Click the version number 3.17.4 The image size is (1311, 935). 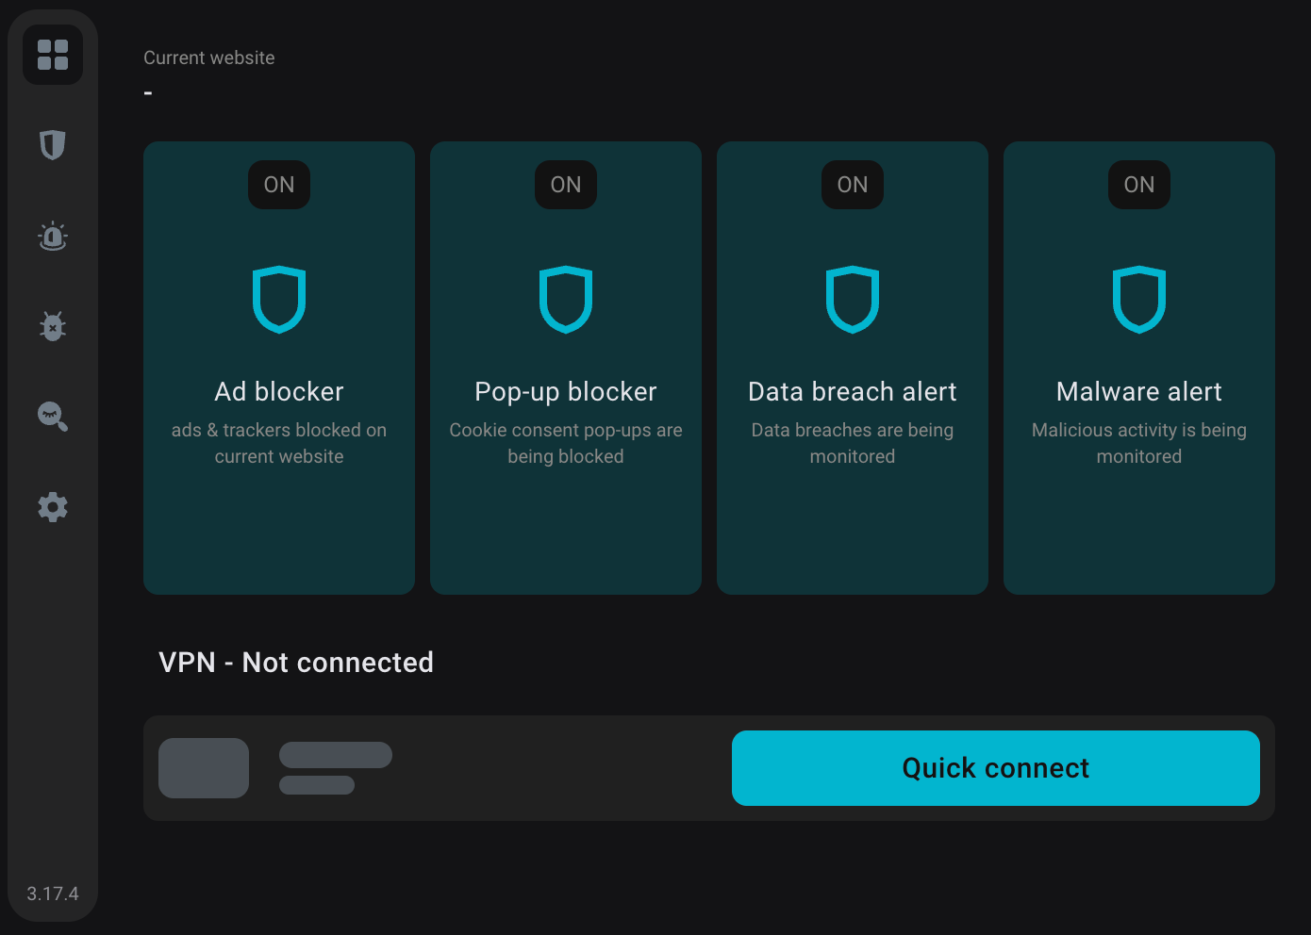tap(53, 894)
